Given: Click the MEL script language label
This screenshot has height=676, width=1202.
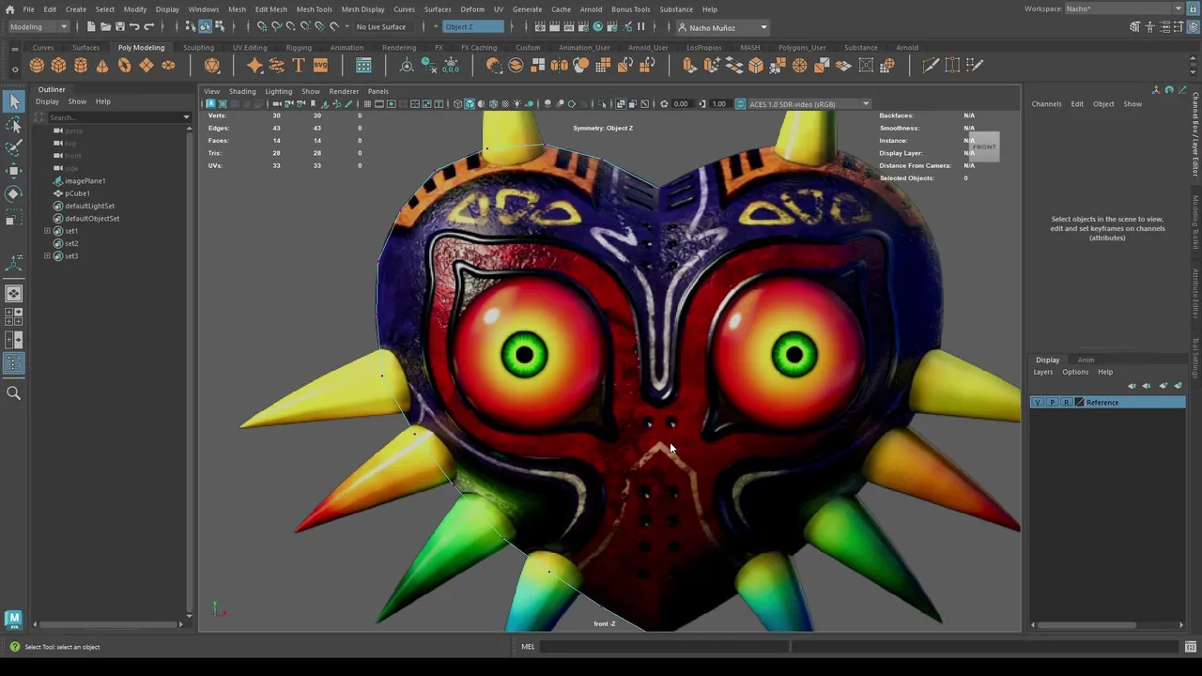Looking at the screenshot, I should coord(528,646).
